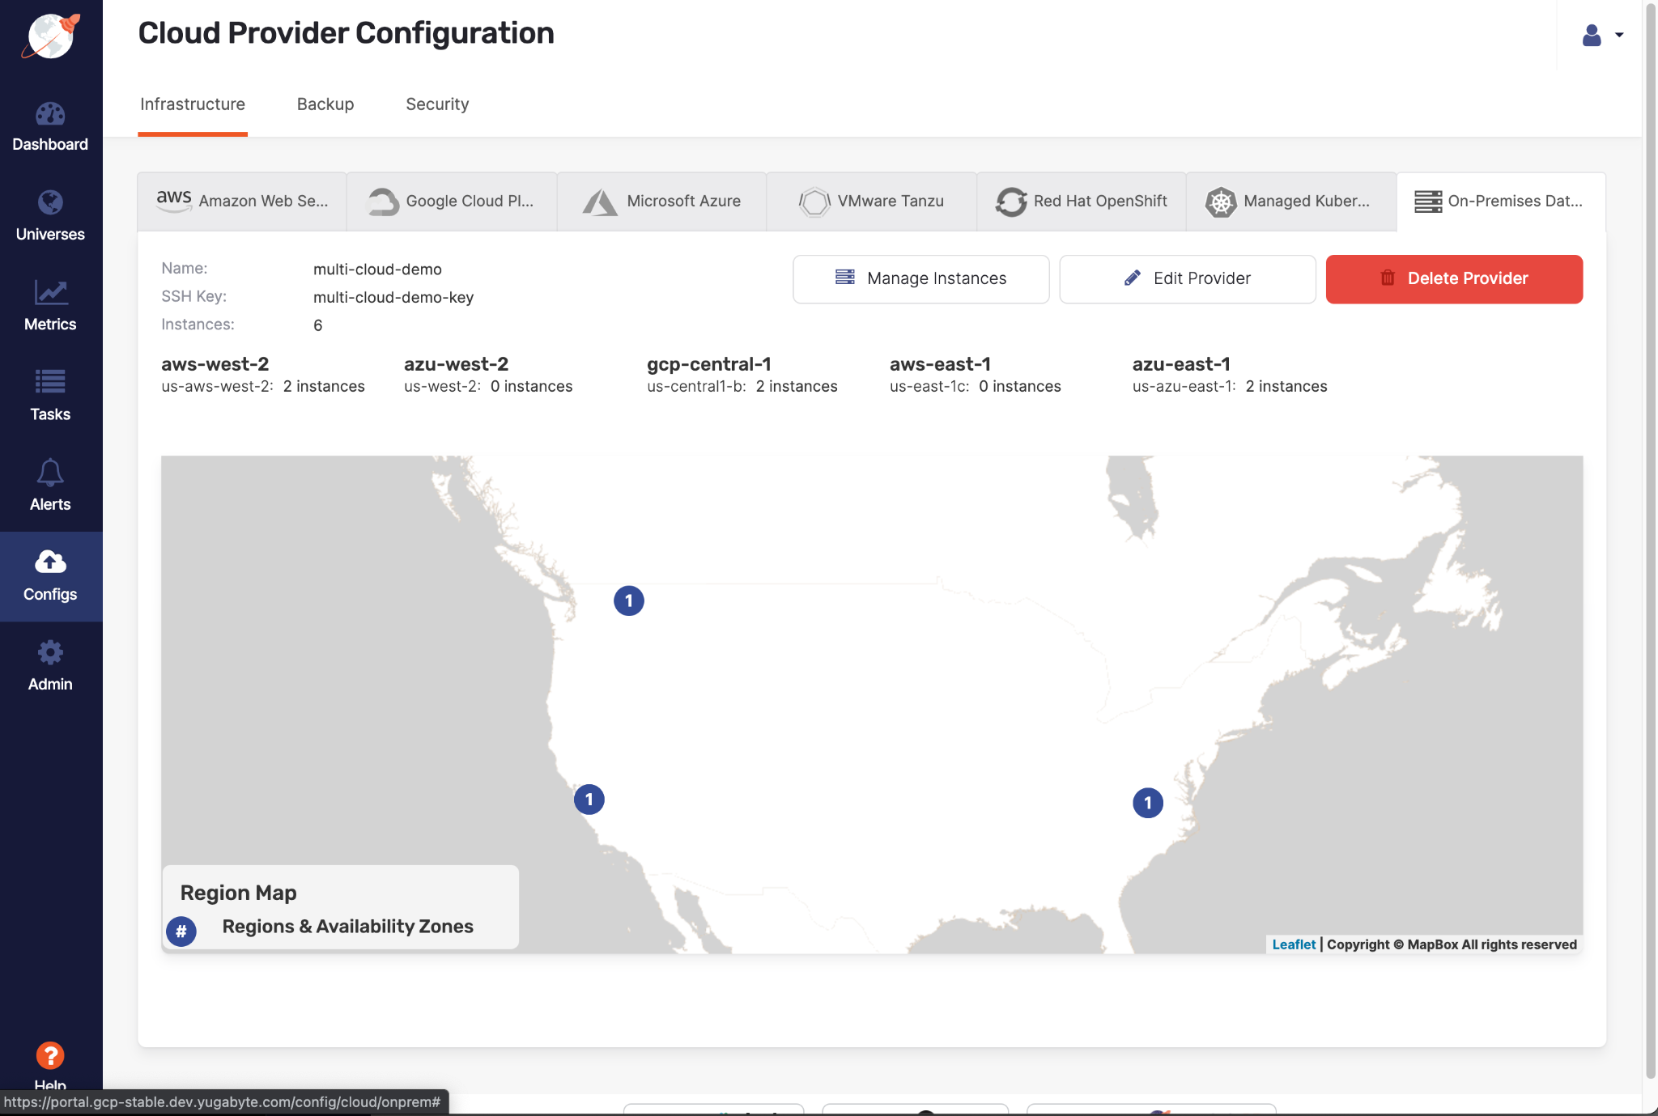Screen dimensions: 1658x1116
Task: Click the aws-west-2 region heading
Action: pos(215,364)
